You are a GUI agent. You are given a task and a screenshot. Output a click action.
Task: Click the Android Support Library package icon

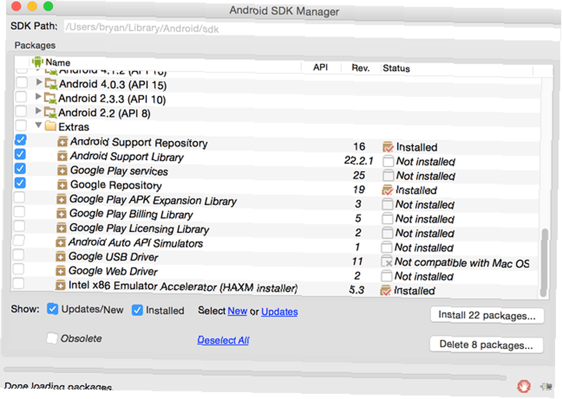click(x=62, y=156)
